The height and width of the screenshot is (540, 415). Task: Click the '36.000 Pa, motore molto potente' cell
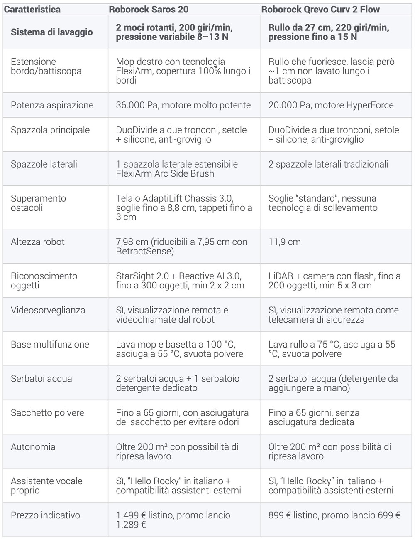(183, 105)
